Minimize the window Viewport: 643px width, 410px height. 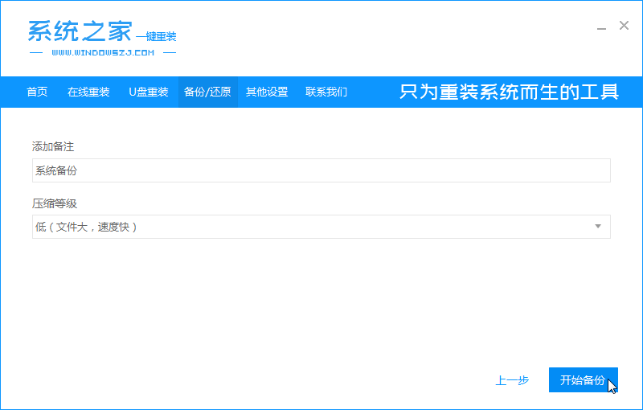601,27
